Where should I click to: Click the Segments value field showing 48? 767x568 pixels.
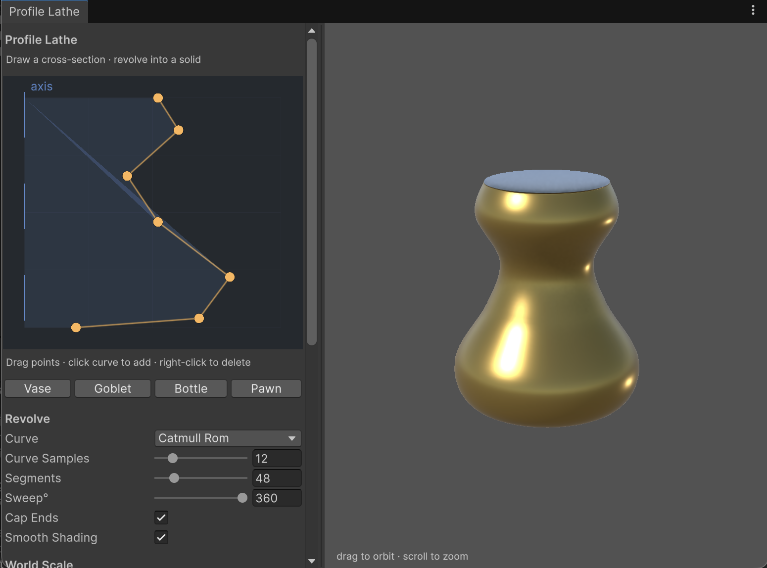tap(277, 478)
